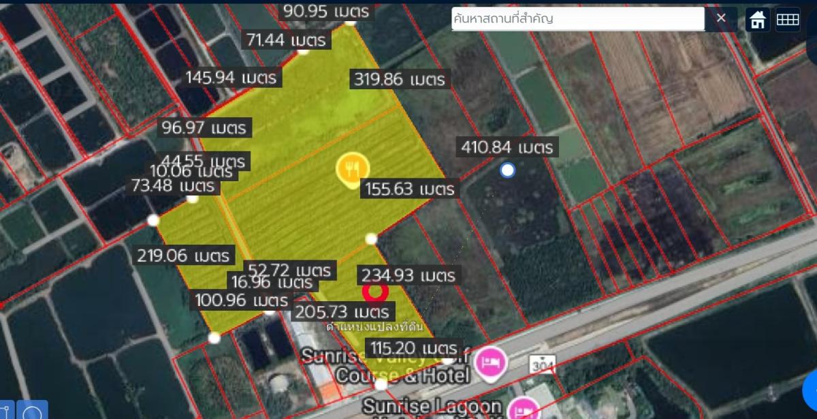
Task: Click the yellow restaurant map pin
Action: pyautogui.click(x=352, y=168)
